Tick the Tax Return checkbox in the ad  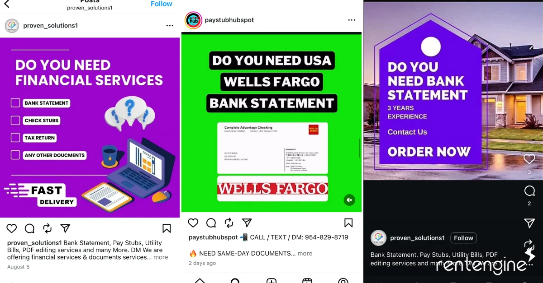pyautogui.click(x=15, y=138)
